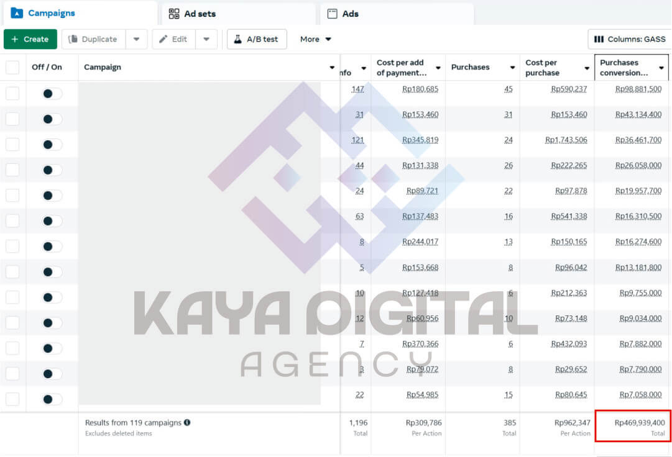
Task: Click the Ad sets grid icon
Action: [174, 14]
